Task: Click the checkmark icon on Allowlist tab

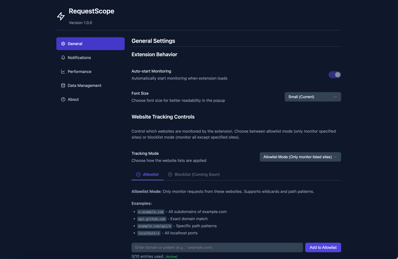Action: point(138,174)
